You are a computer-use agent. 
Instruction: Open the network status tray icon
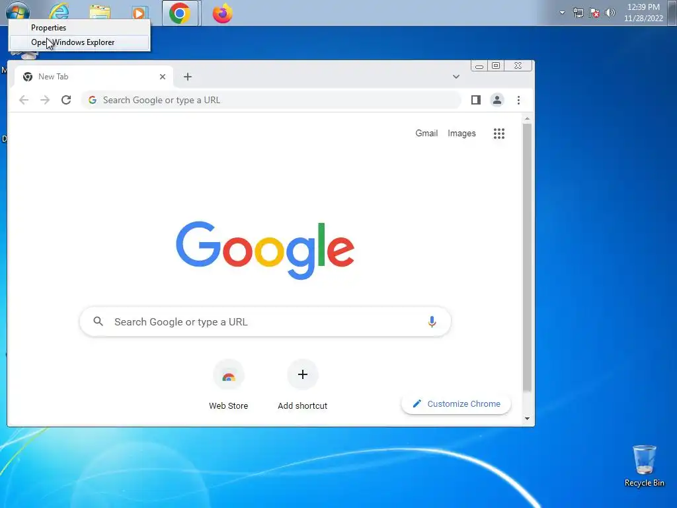(578, 13)
